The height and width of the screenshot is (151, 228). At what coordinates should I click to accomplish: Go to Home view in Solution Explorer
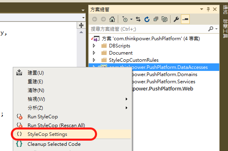(112, 19)
